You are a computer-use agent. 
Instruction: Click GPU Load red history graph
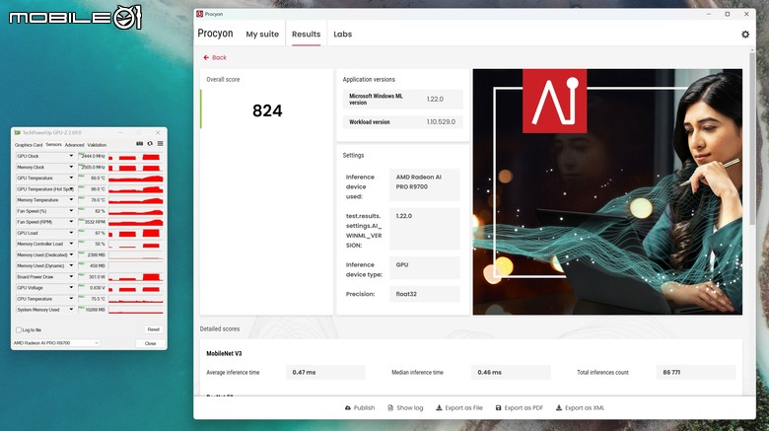pos(136,233)
